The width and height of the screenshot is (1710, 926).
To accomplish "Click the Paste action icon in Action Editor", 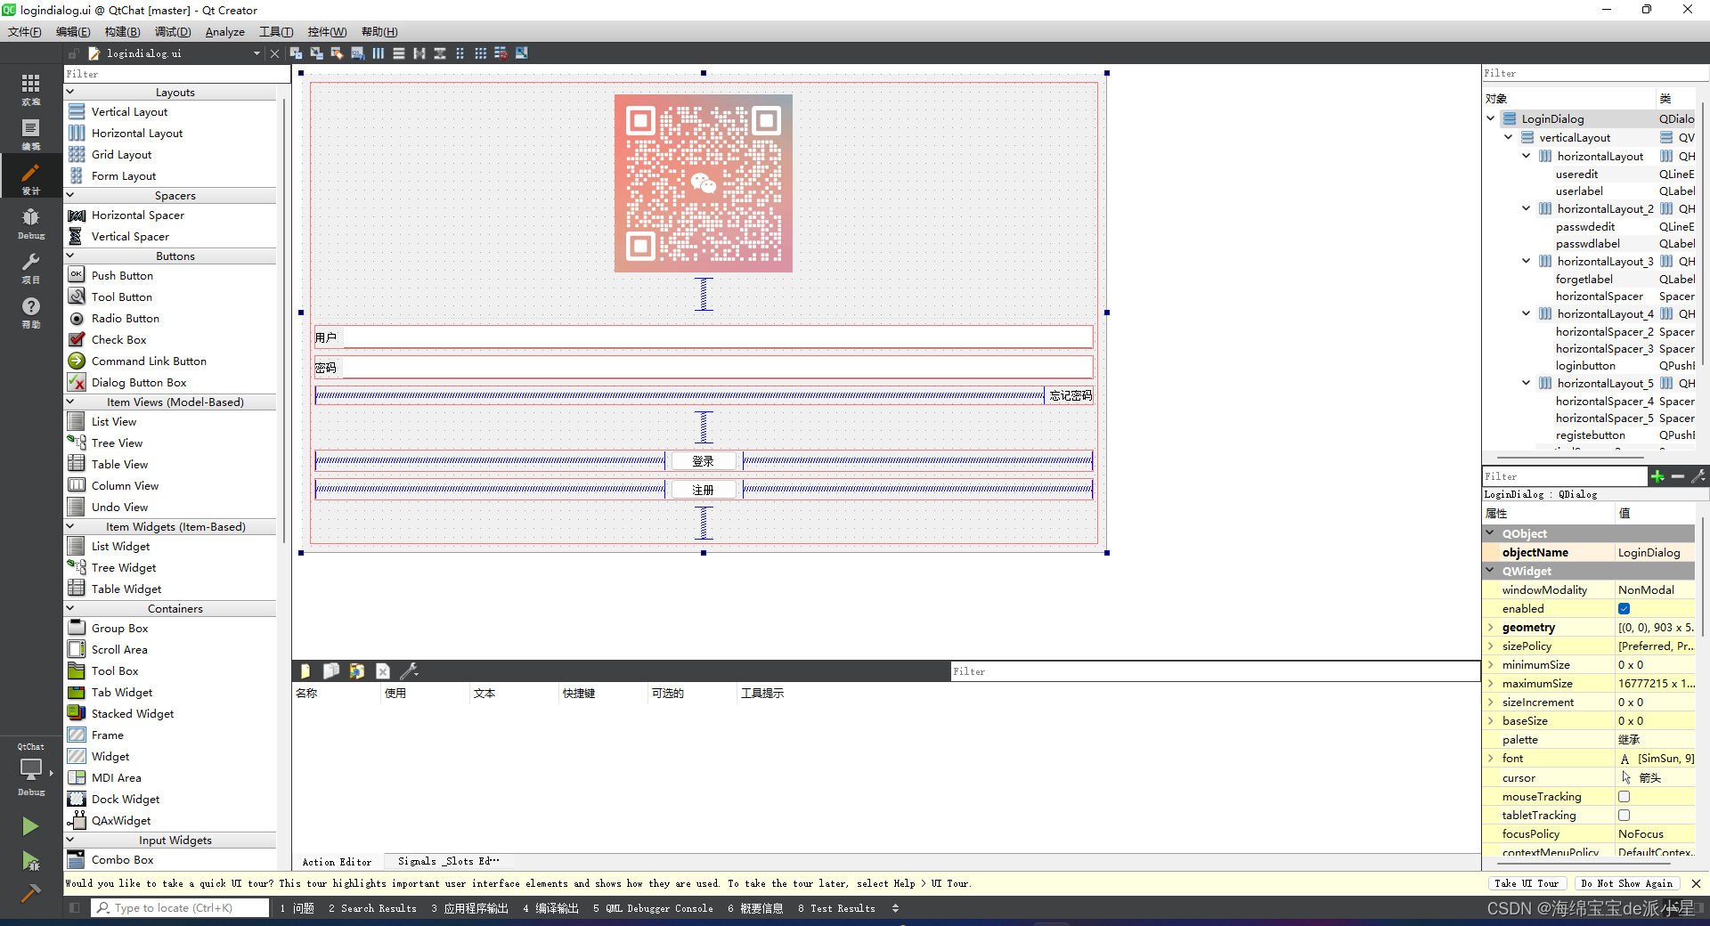I will pyautogui.click(x=356, y=671).
